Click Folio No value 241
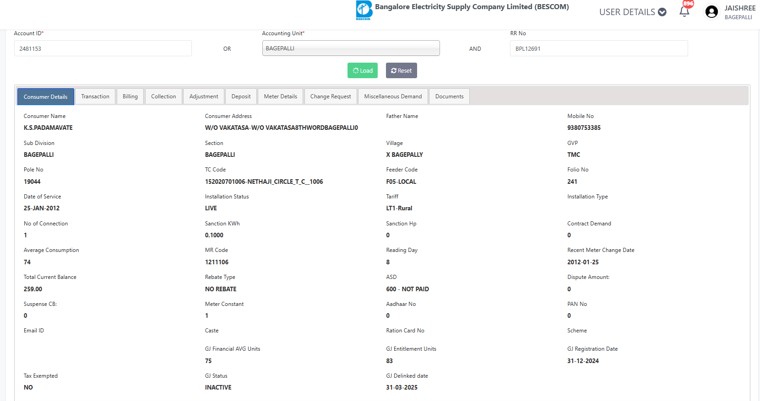 pyautogui.click(x=572, y=182)
